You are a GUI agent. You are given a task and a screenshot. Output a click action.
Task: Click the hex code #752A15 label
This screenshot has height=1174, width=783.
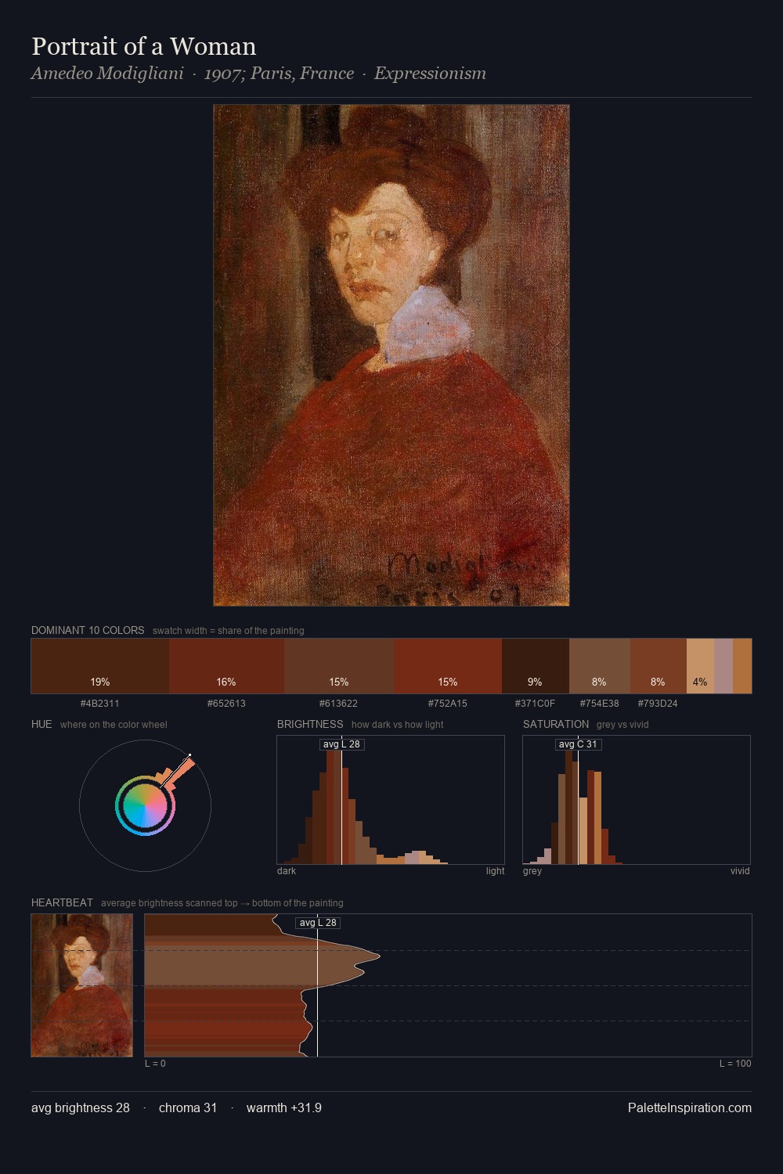pos(447,704)
